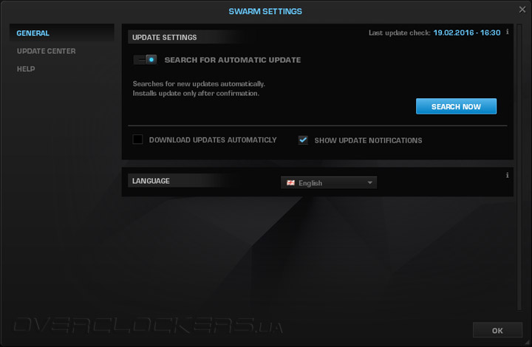
Task: Switch to the Update Center tab
Action: [x=46, y=51]
